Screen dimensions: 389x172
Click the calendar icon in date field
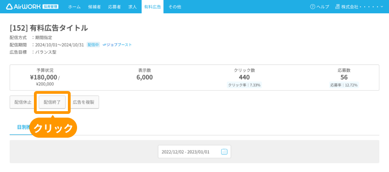(224, 152)
